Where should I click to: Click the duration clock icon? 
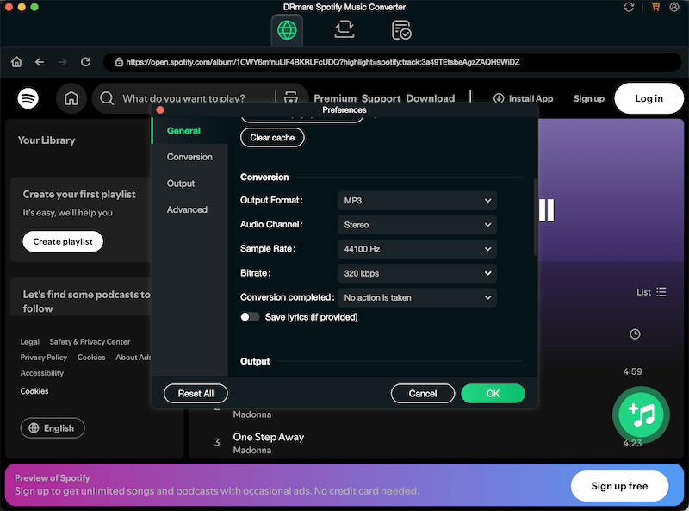tap(635, 334)
